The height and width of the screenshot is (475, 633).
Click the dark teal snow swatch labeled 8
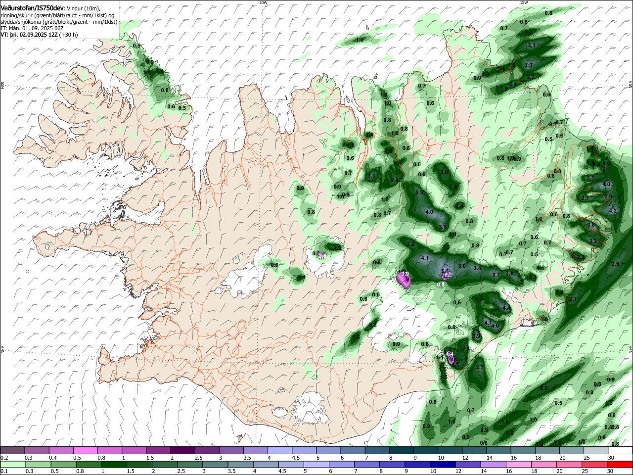pyautogui.click(x=402, y=451)
